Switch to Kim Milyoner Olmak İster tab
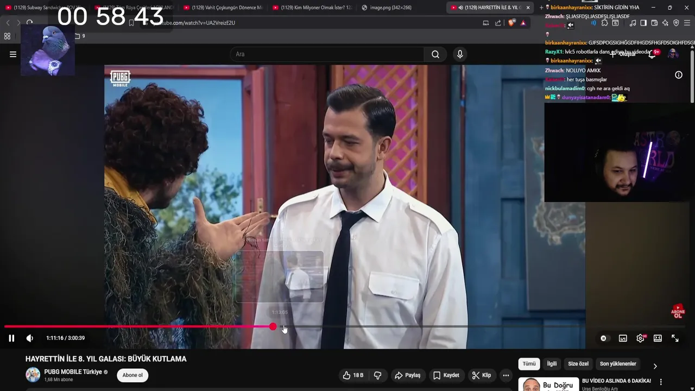Viewport: 695px width, 391px height. pos(312,8)
